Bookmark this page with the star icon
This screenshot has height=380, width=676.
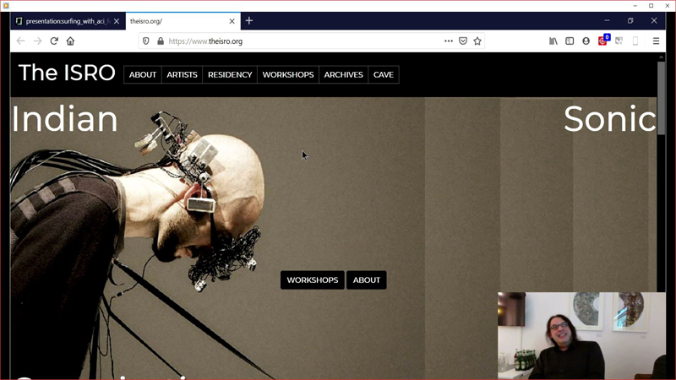(477, 41)
